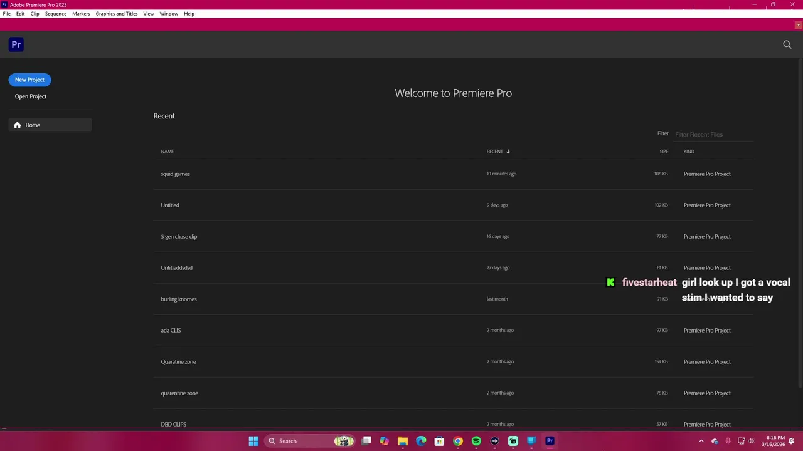The width and height of the screenshot is (803, 451).
Task: Sort by the SIZE column header
Action: [x=664, y=152]
